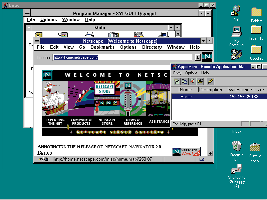Click the Company & Products banner link
This screenshot has width=267, height=200.
81,122
